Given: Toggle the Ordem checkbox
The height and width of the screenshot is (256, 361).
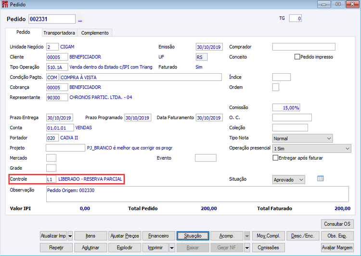Looking at the screenshot, I should click(x=276, y=87).
